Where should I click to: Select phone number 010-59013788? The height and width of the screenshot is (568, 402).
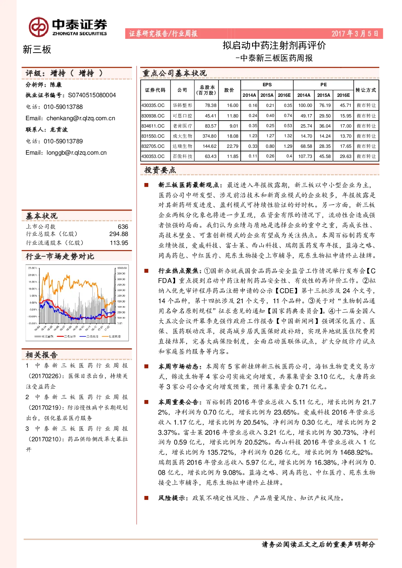click(63, 107)
